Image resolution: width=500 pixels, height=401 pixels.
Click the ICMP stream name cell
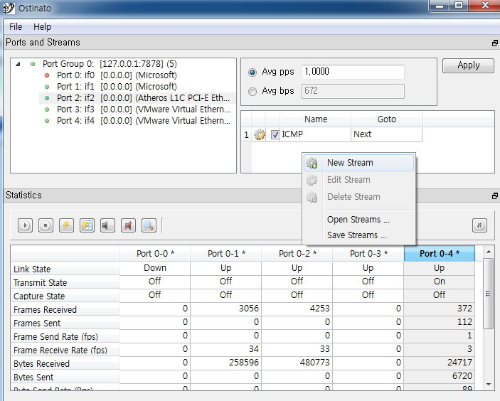[315, 134]
